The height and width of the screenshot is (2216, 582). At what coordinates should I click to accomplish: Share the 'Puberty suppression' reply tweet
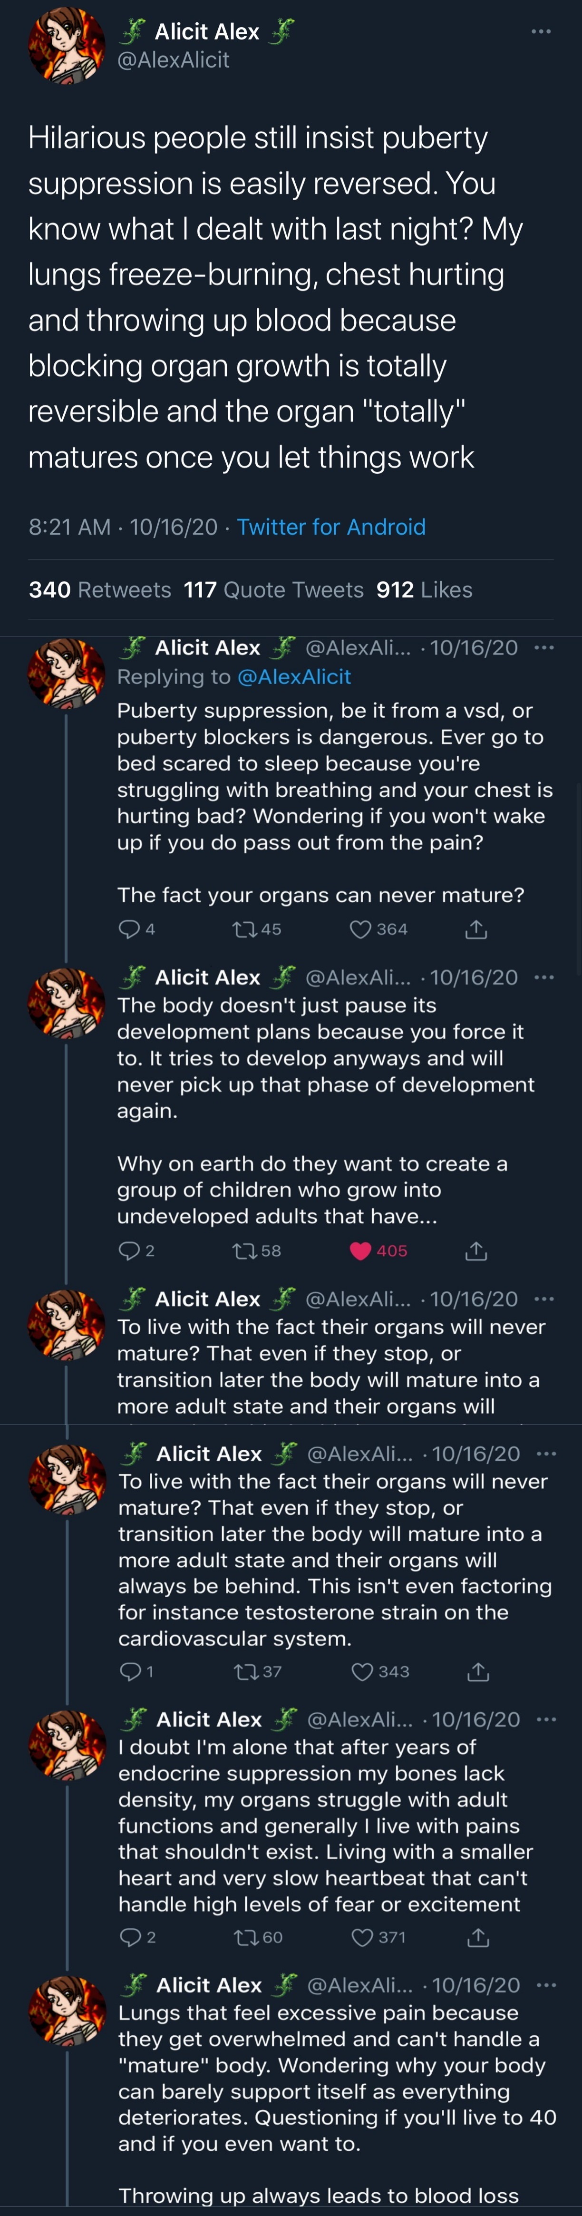(475, 929)
